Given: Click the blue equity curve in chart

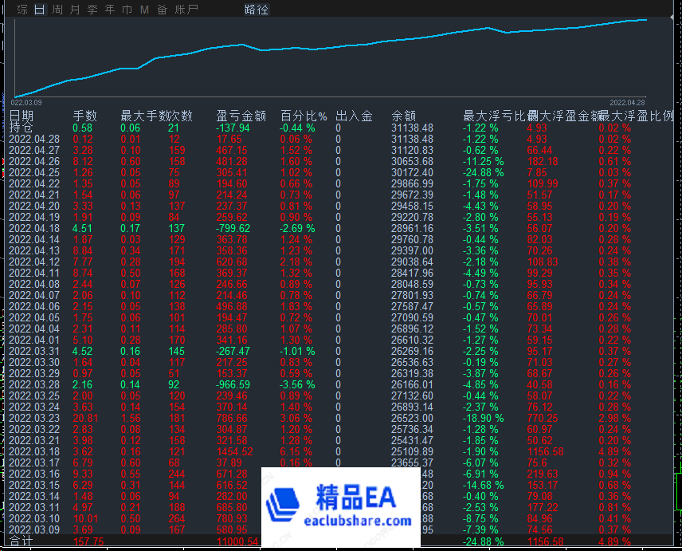Looking at the screenshot, I should (x=331, y=48).
